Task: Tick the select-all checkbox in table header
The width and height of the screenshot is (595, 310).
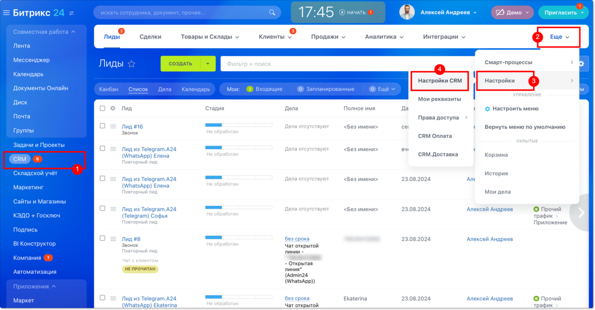Action: pyautogui.click(x=103, y=108)
